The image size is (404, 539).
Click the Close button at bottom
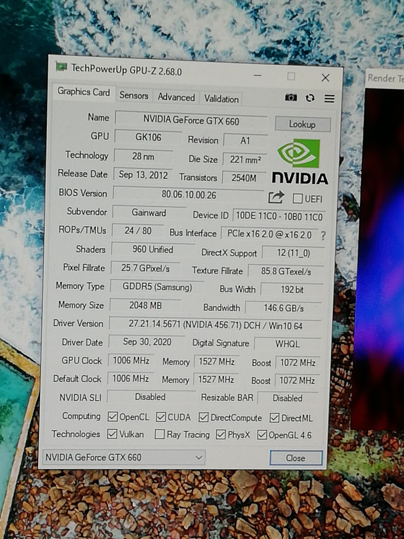point(295,458)
